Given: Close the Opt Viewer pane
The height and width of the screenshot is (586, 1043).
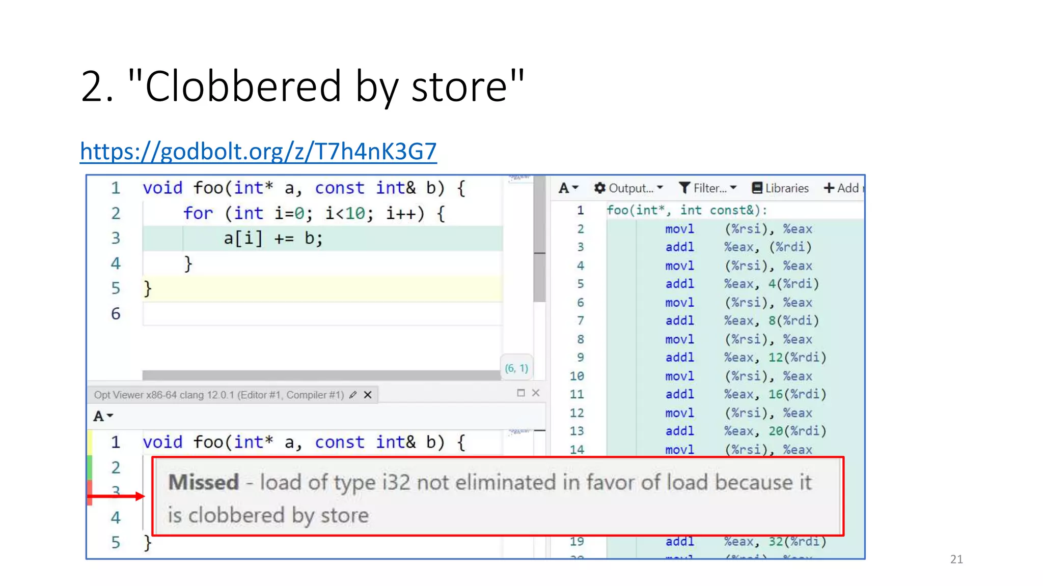Looking at the screenshot, I should [536, 393].
